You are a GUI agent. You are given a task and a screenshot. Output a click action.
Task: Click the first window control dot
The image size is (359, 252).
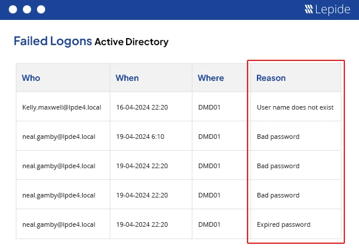12,9
